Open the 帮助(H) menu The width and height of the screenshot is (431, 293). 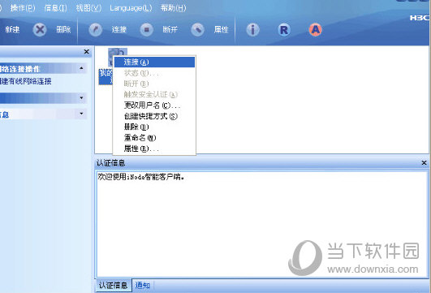[x=174, y=8]
